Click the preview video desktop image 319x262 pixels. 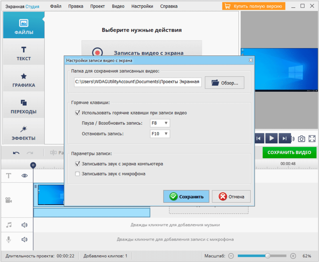(286, 69)
